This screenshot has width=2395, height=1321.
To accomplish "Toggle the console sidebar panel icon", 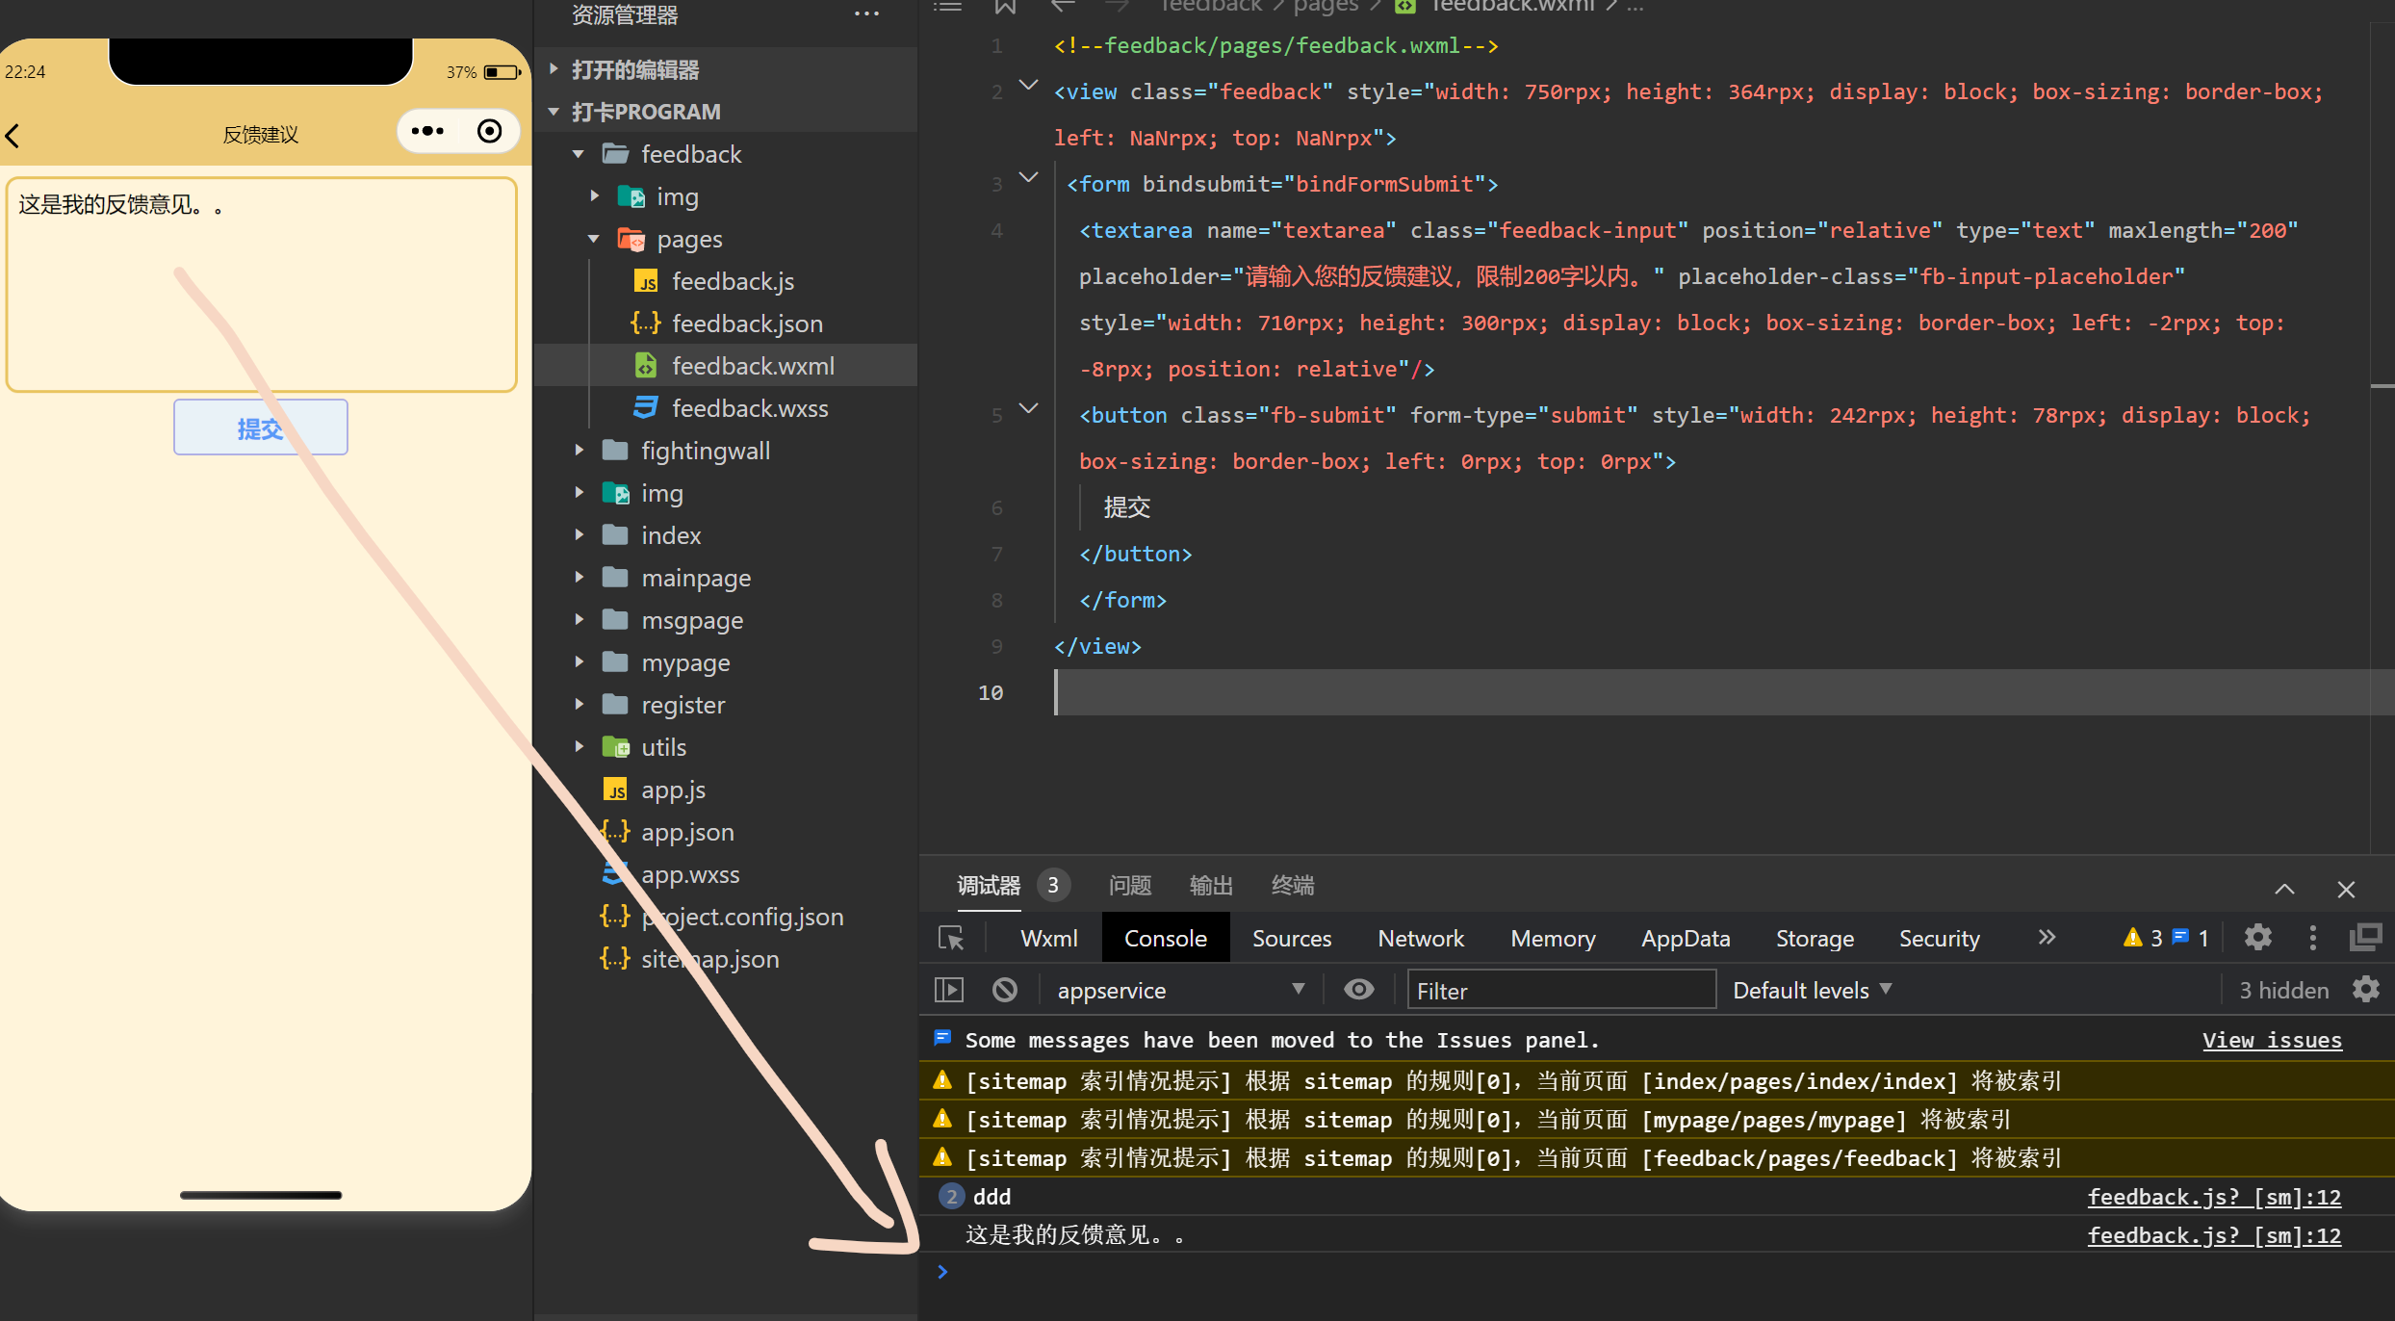I will click(x=948, y=990).
